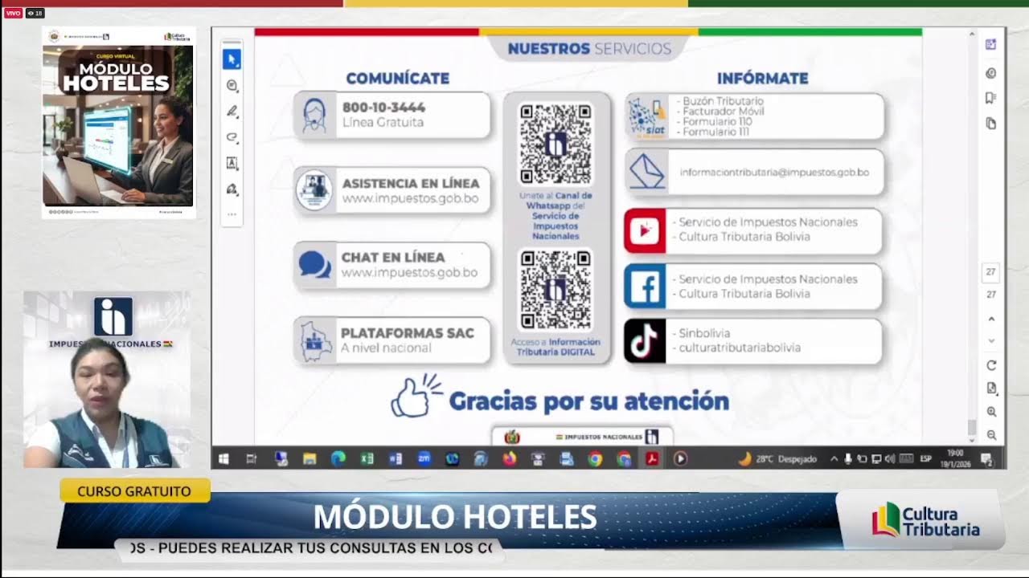The image size is (1029, 578).
Task: Open more tools ellipsis in left toolbar
Action: (x=232, y=214)
